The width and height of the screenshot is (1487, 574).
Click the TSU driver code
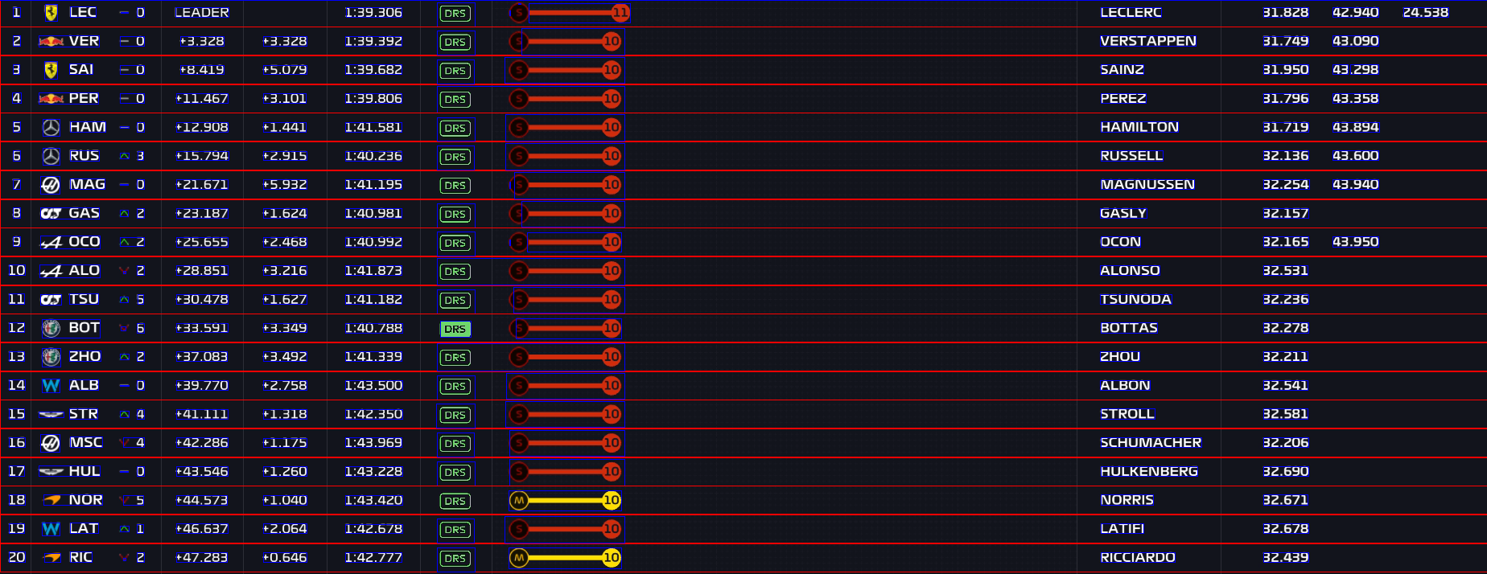tap(84, 299)
